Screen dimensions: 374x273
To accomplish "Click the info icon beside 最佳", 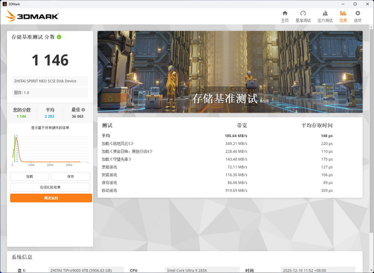I will click(83, 110).
